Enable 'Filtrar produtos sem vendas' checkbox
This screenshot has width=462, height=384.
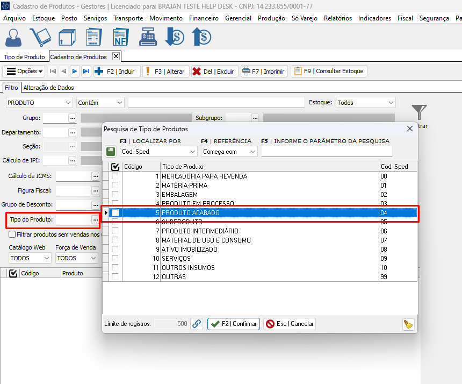(12, 234)
